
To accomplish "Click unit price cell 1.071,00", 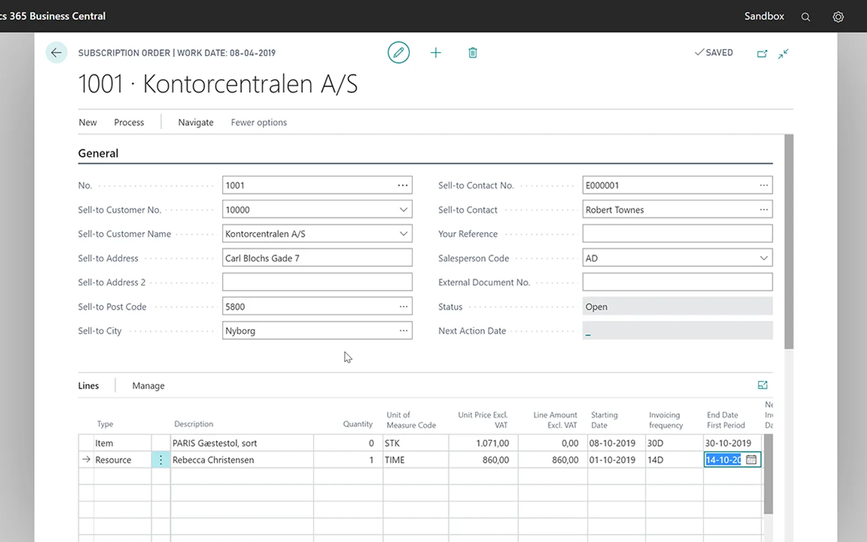I will (x=483, y=443).
